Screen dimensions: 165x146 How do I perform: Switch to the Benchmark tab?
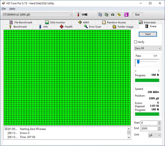click(x=18, y=27)
